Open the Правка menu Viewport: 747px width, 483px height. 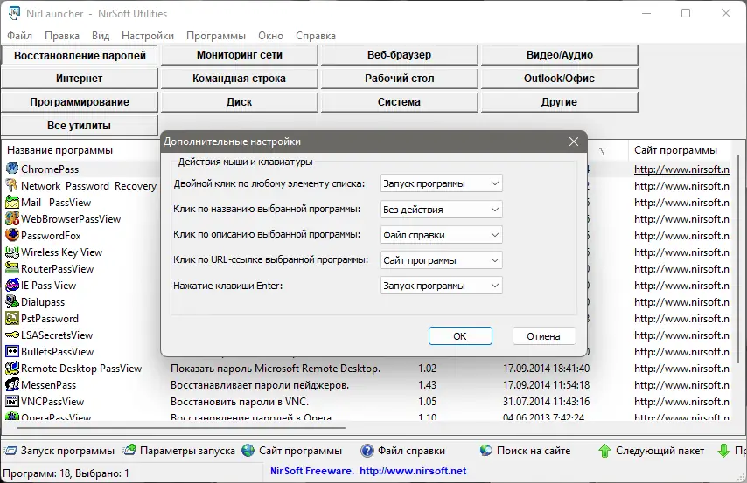point(62,36)
